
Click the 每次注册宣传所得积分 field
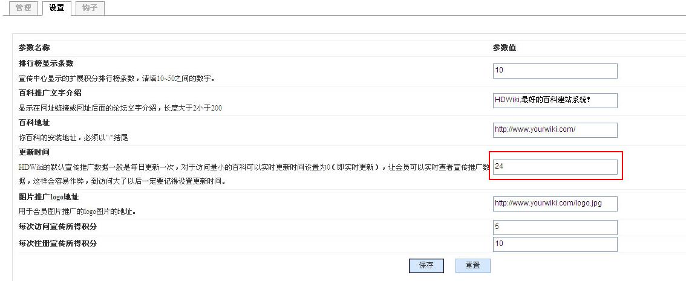click(x=555, y=244)
